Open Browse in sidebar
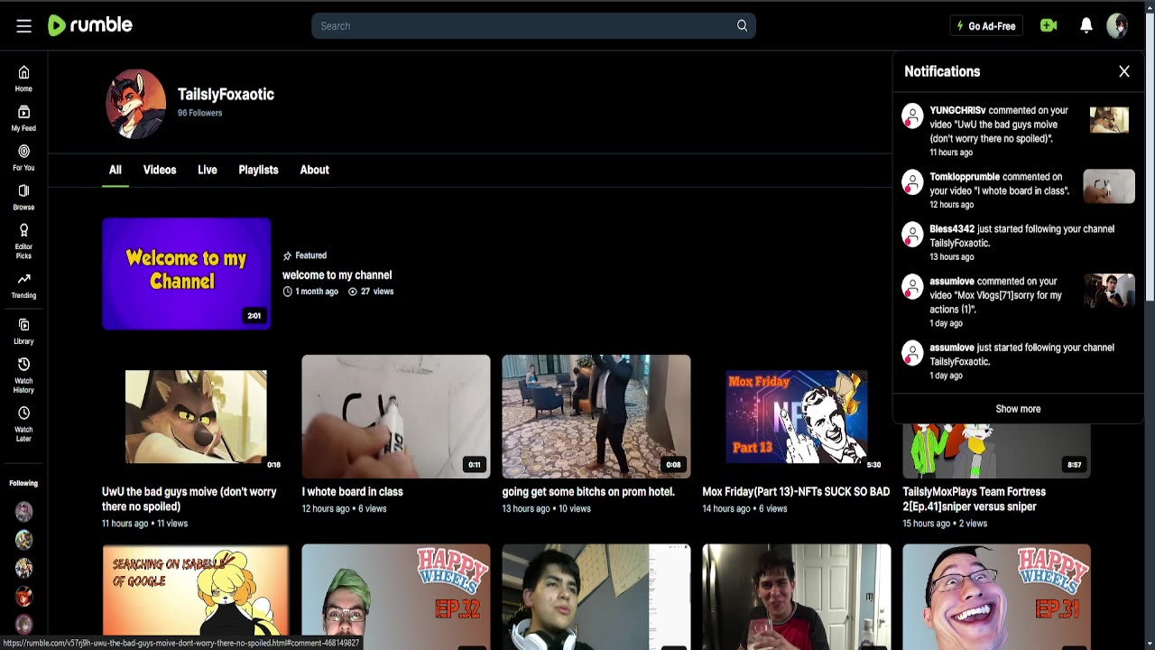1155x650 pixels. (x=23, y=198)
